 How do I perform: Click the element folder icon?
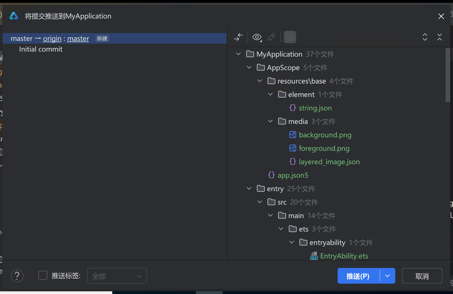click(282, 94)
